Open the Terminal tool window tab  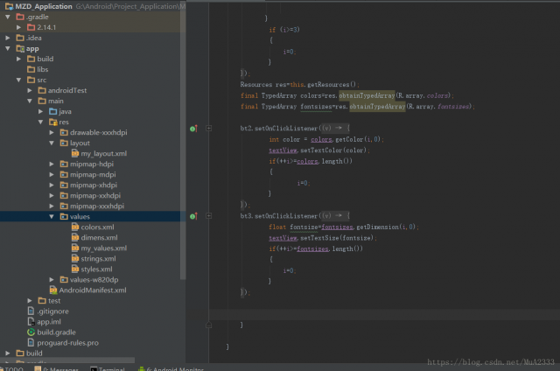tap(111, 368)
